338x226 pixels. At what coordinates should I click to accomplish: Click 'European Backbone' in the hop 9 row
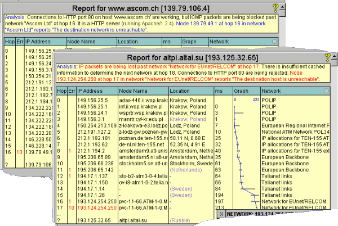[285, 157]
